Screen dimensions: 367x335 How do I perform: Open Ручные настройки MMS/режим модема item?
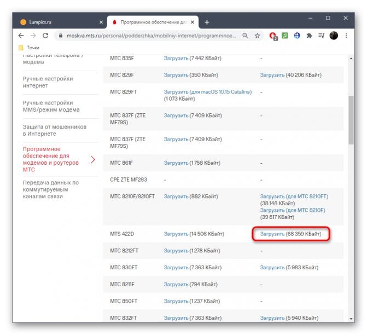[x=51, y=106]
